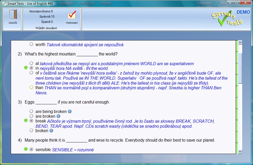253x165 pixels.
Task: Click the 'Průběh zkoušení' progress label
Action: [46, 28]
